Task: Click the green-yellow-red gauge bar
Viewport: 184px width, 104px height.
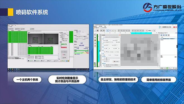Action: point(81,53)
